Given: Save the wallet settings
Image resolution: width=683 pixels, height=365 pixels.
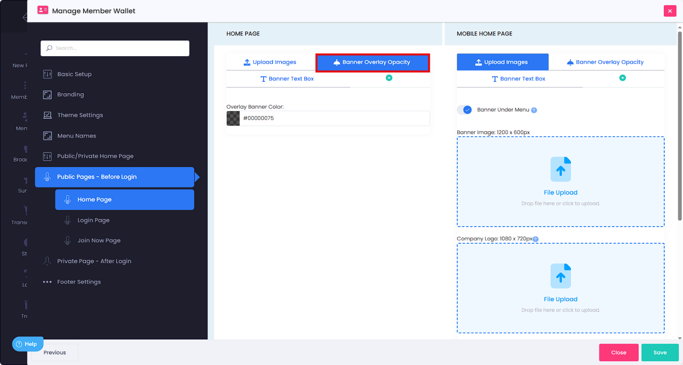Looking at the screenshot, I should click(x=660, y=353).
